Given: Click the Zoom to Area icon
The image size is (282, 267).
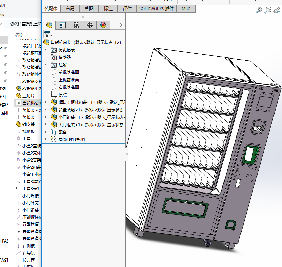Looking at the screenshot, I should pyautogui.click(x=268, y=10).
